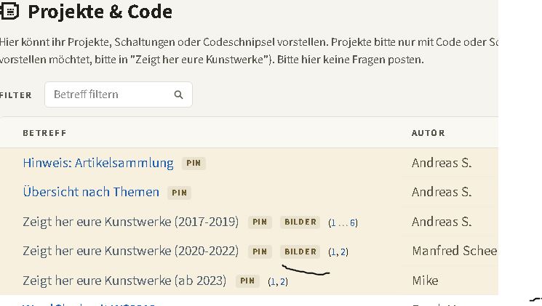This screenshot has height=306, width=542.
Task: Go to page 2 of Kunstwerke ab 2023
Action: coord(282,282)
